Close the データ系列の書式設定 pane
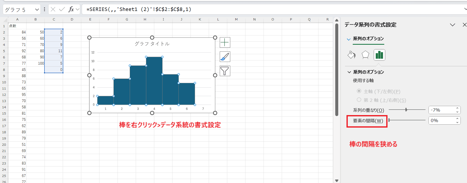467x183 pixels. pos(464,25)
